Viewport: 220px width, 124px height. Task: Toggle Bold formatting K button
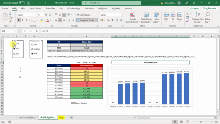tap(19, 20)
